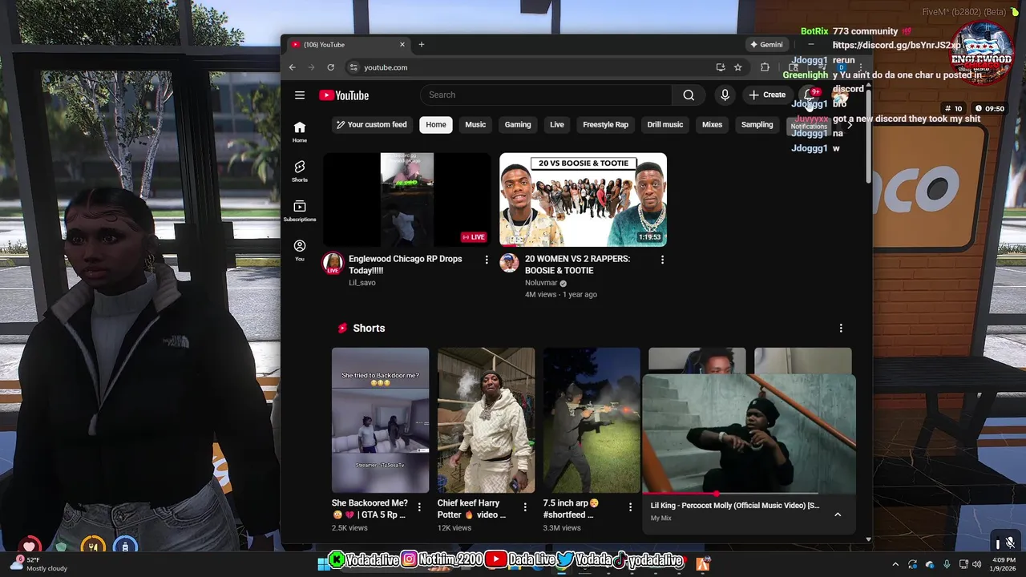Select the Gaming chip
This screenshot has height=577, width=1026.
pyautogui.click(x=518, y=125)
